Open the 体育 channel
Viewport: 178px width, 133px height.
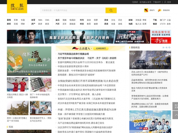pyautogui.click(x=33, y=20)
